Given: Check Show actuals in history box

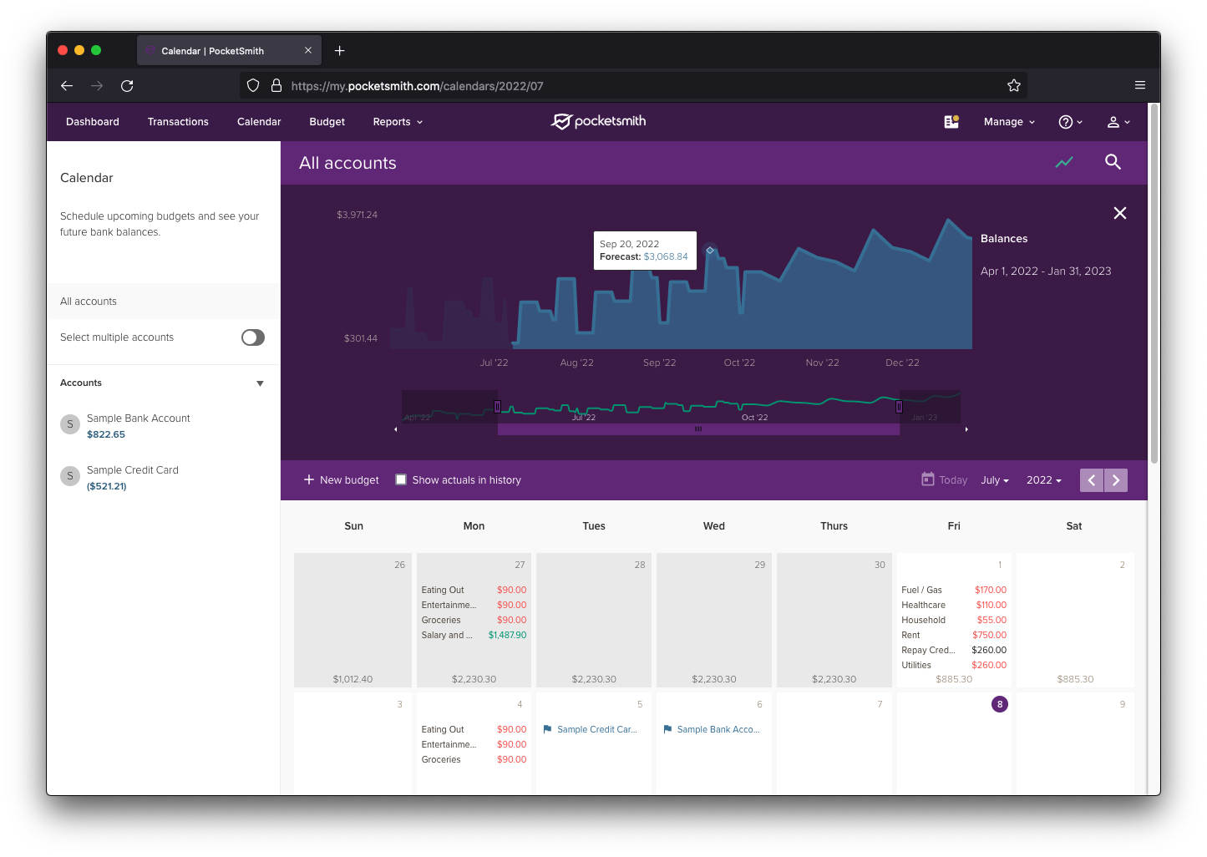Looking at the screenshot, I should tap(401, 479).
